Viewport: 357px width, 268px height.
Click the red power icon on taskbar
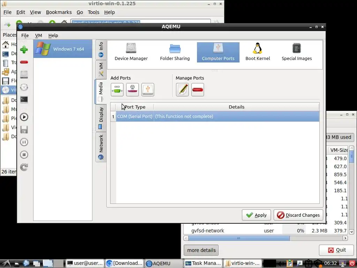click(352, 263)
